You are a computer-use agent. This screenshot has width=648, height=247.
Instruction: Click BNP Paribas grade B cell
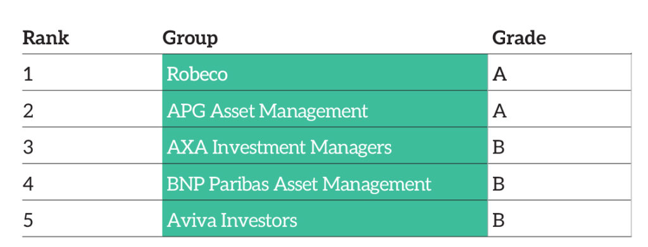[x=559, y=182]
